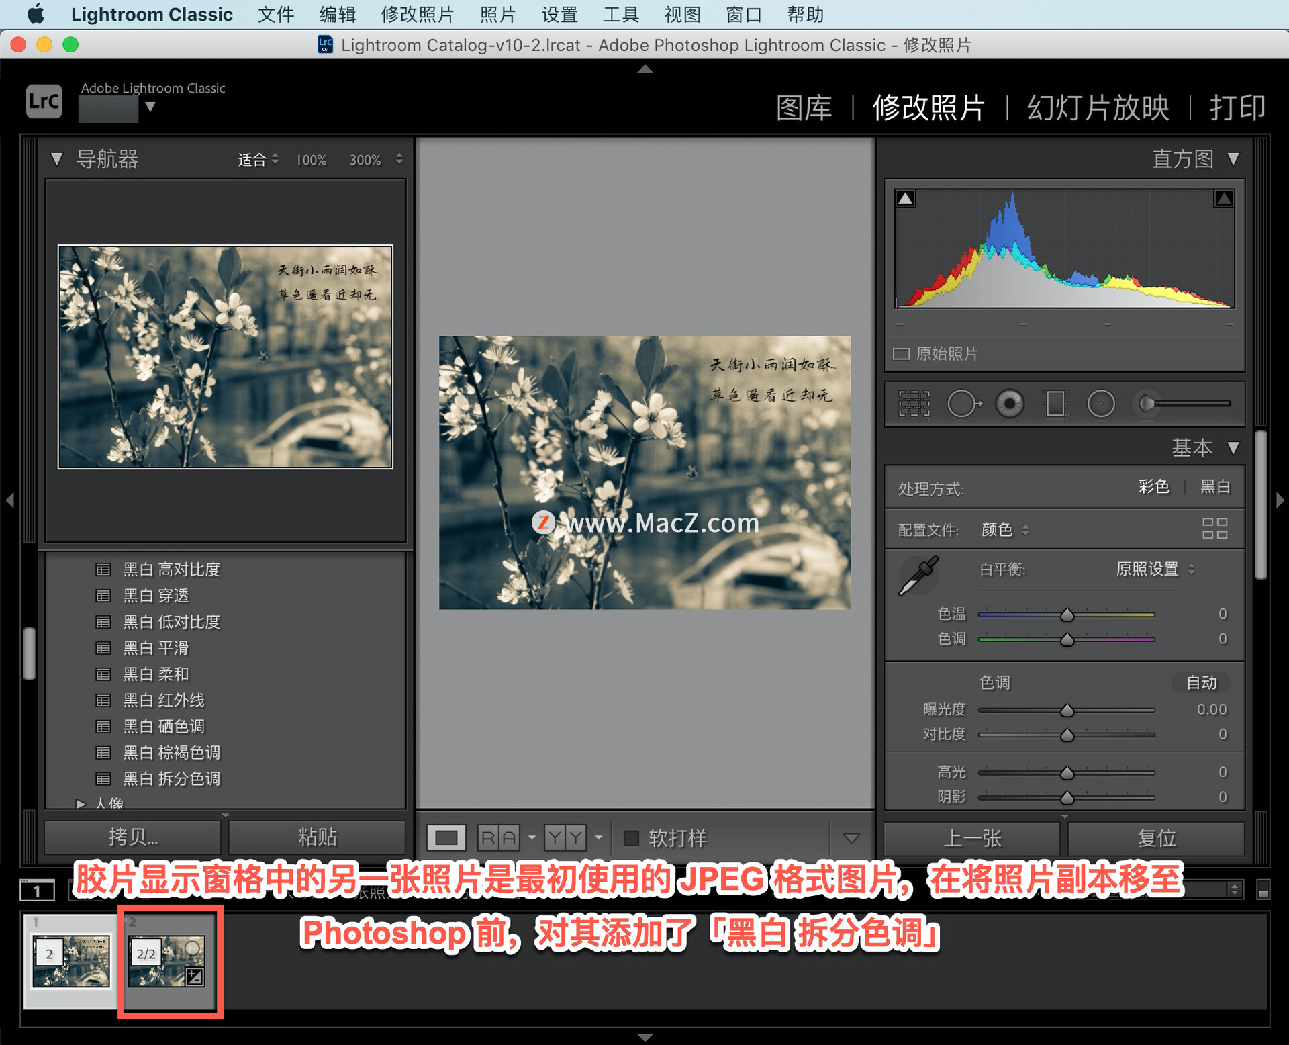
Task: Click the Lrc logo icon
Action: pos(44,102)
